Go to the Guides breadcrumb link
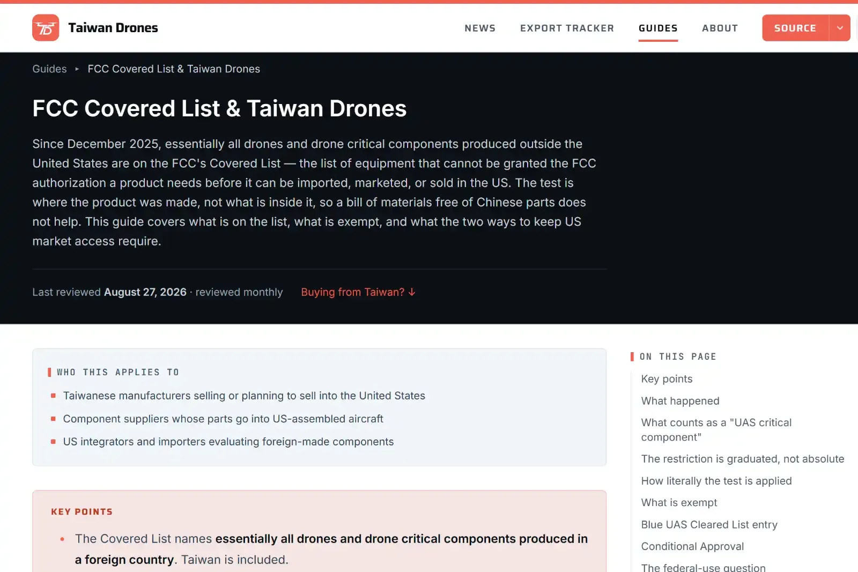 click(x=49, y=69)
